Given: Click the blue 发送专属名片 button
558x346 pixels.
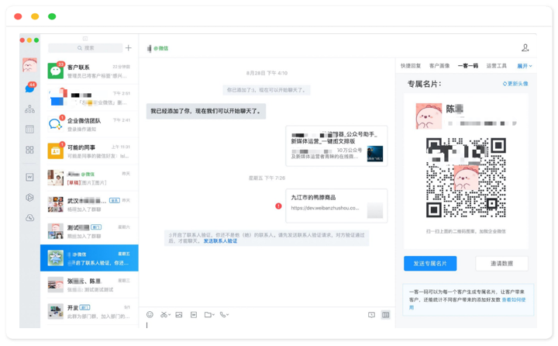Looking at the screenshot, I should (x=430, y=264).
